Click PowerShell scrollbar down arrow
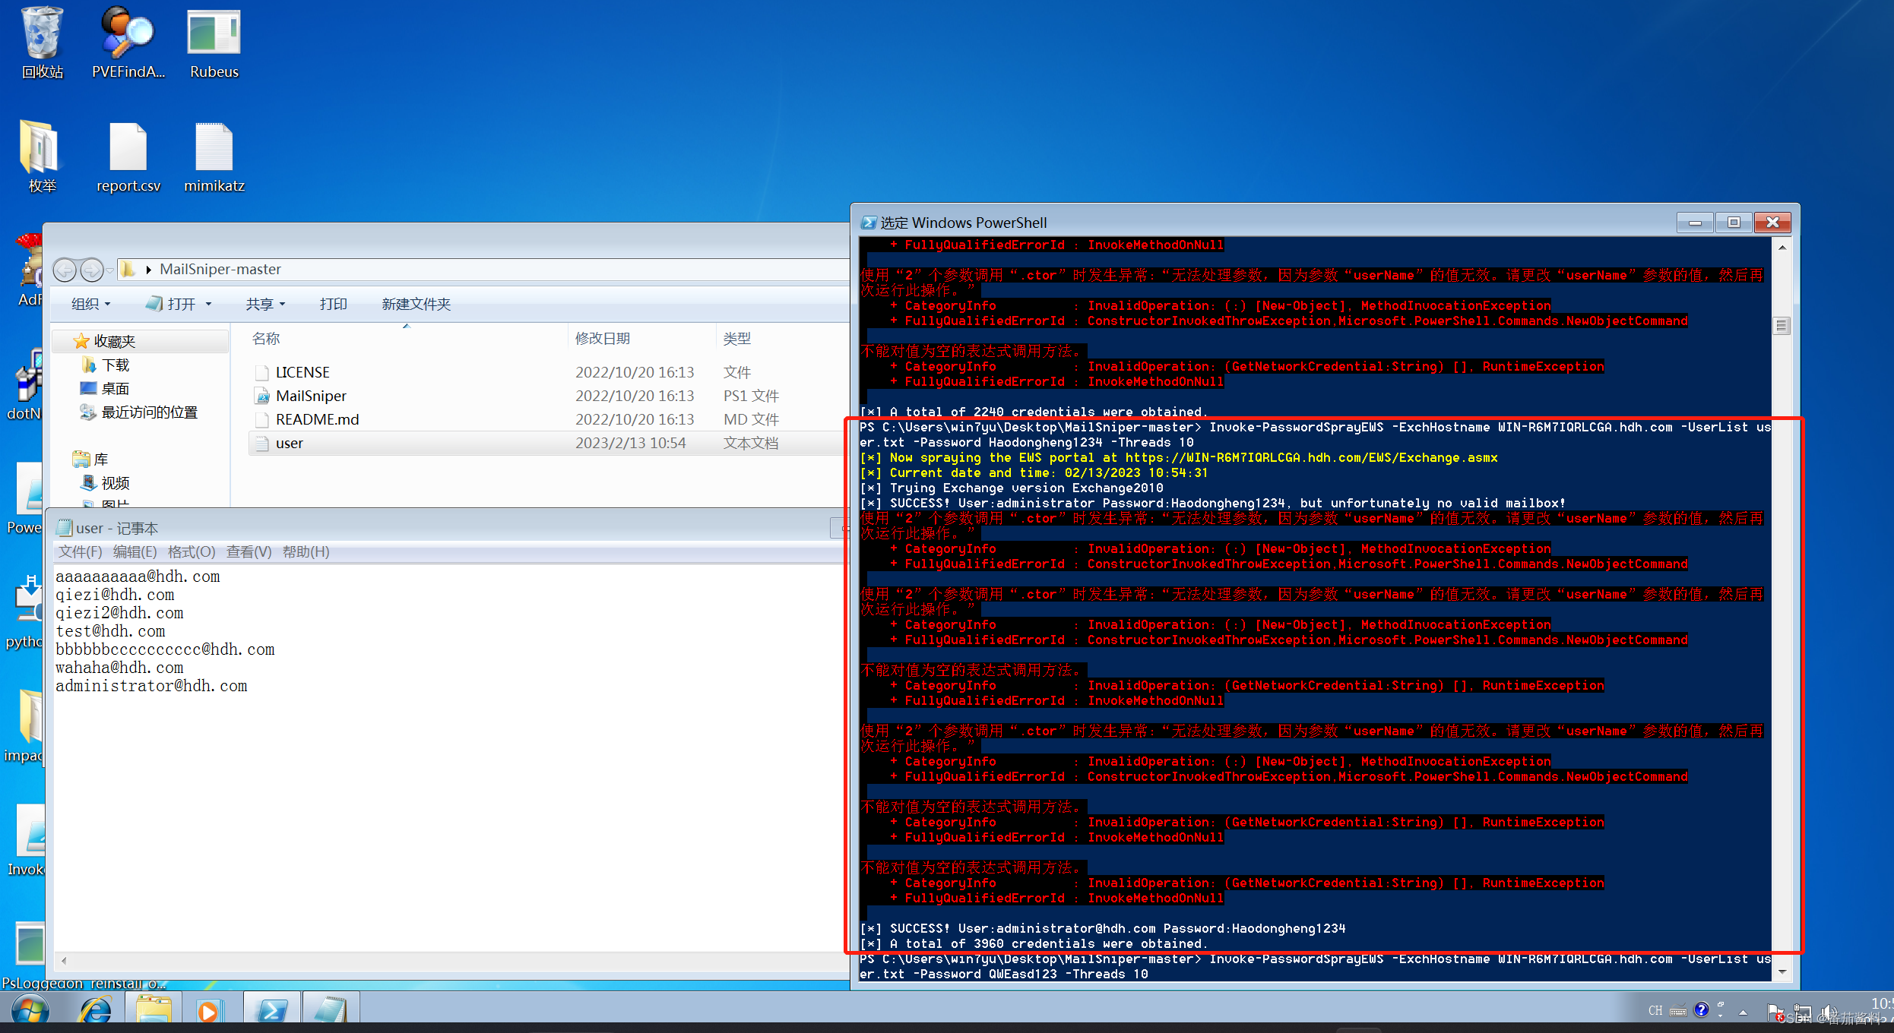1894x1033 pixels. click(x=1782, y=972)
